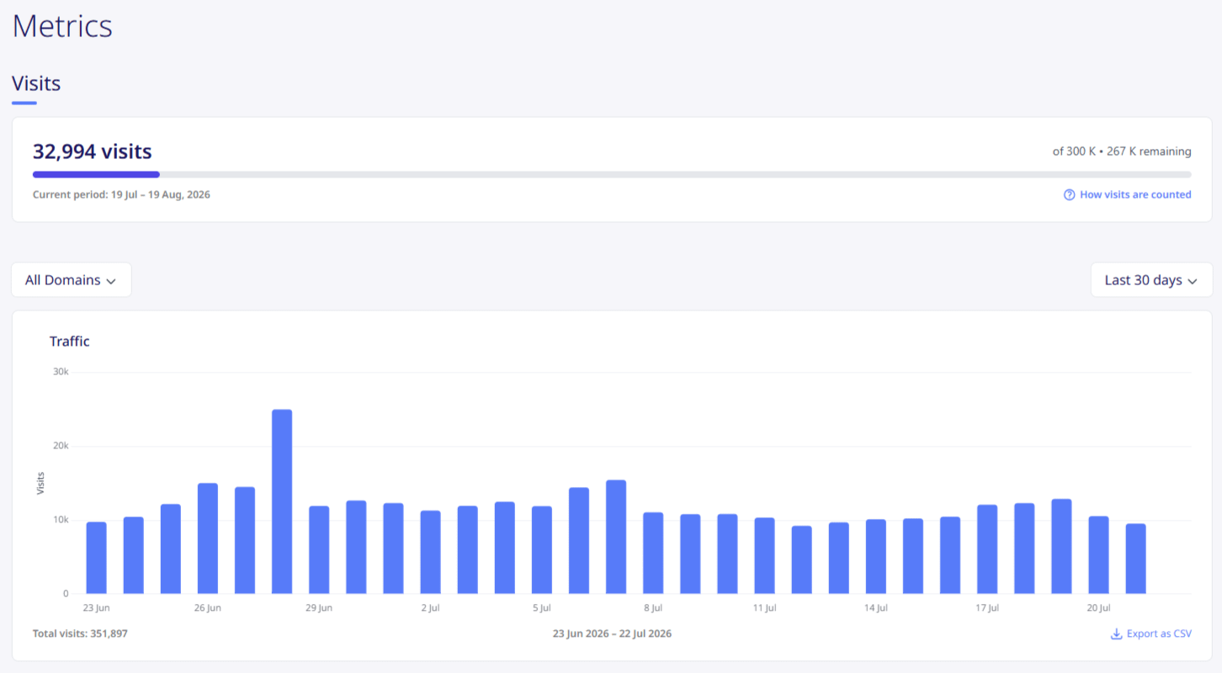Click the chevron next to All Domains
Image resolution: width=1222 pixels, height=673 pixels.
click(x=111, y=281)
